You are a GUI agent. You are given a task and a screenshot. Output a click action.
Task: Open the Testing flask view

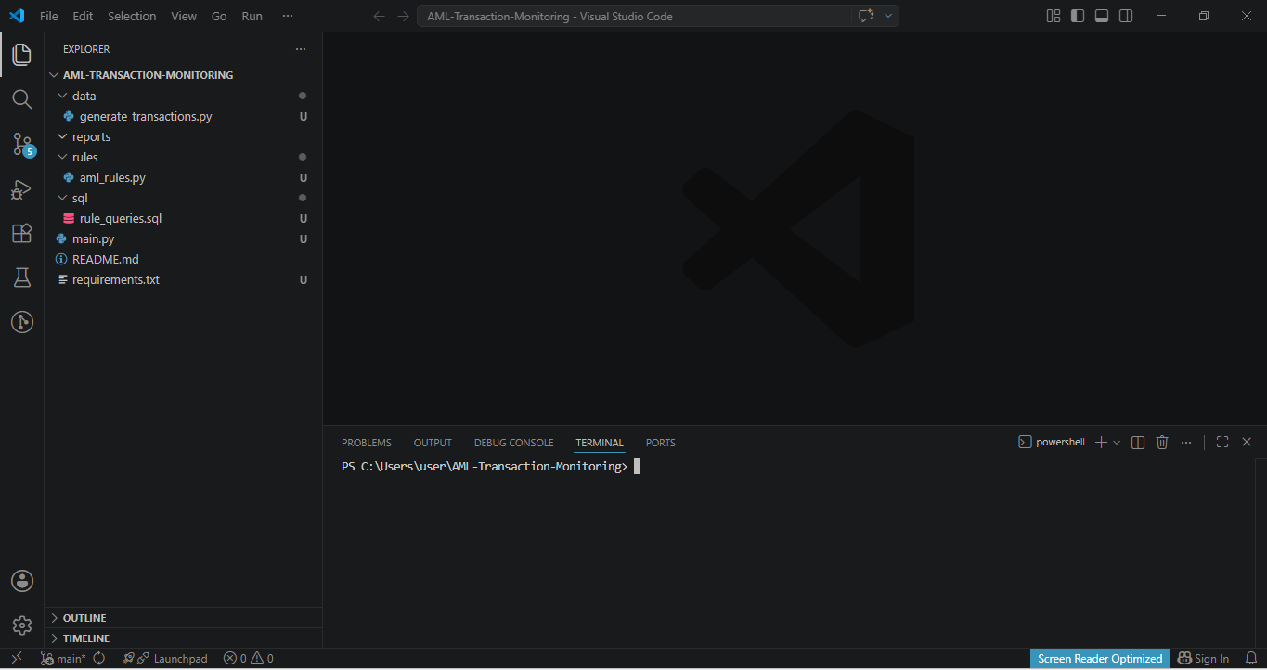point(21,277)
